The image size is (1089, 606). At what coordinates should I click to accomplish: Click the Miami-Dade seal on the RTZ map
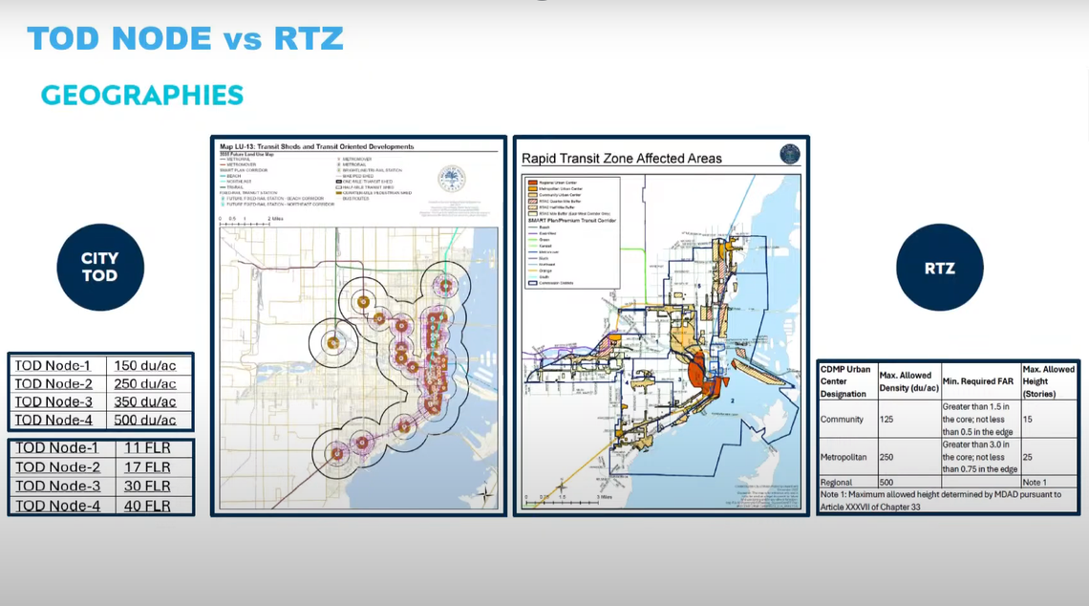(790, 154)
